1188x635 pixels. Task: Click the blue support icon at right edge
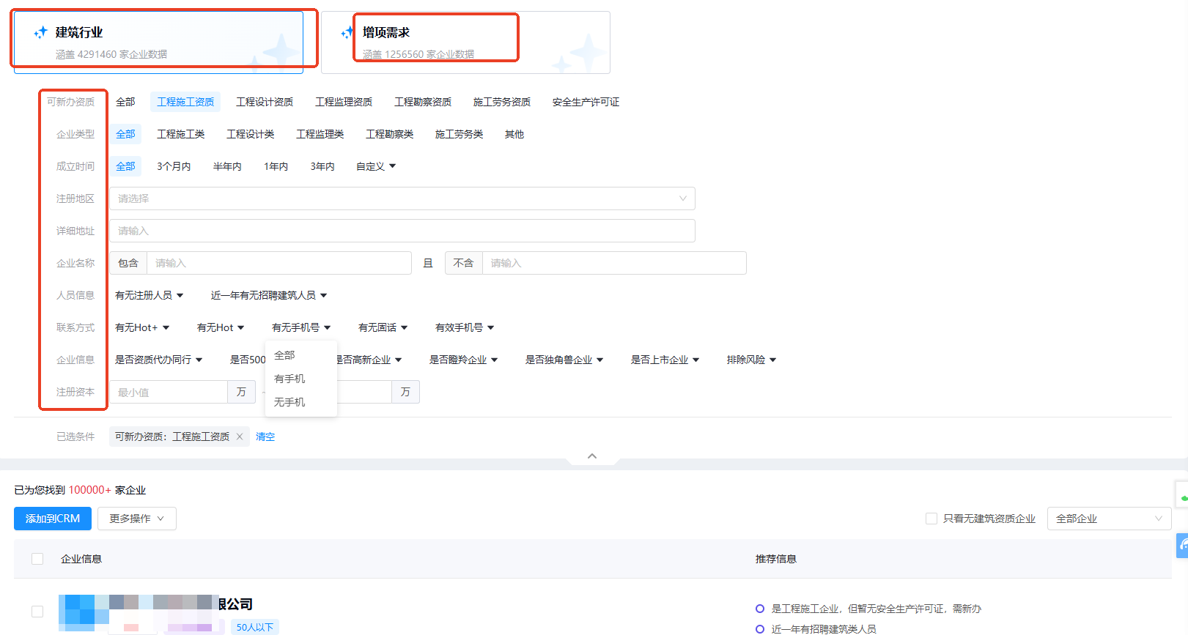pyautogui.click(x=1181, y=546)
